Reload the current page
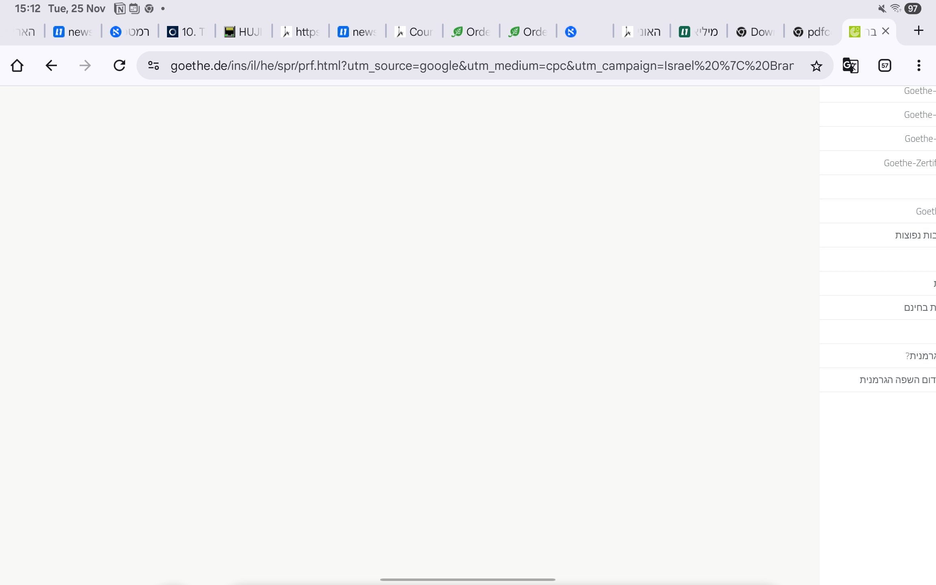Viewport: 936px width, 585px height. 119,65
